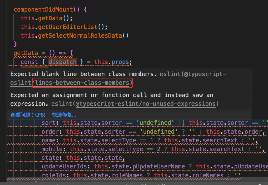268x185 pixels.
Task: Click this.state.order at the order line's end
Action: tap(234, 132)
